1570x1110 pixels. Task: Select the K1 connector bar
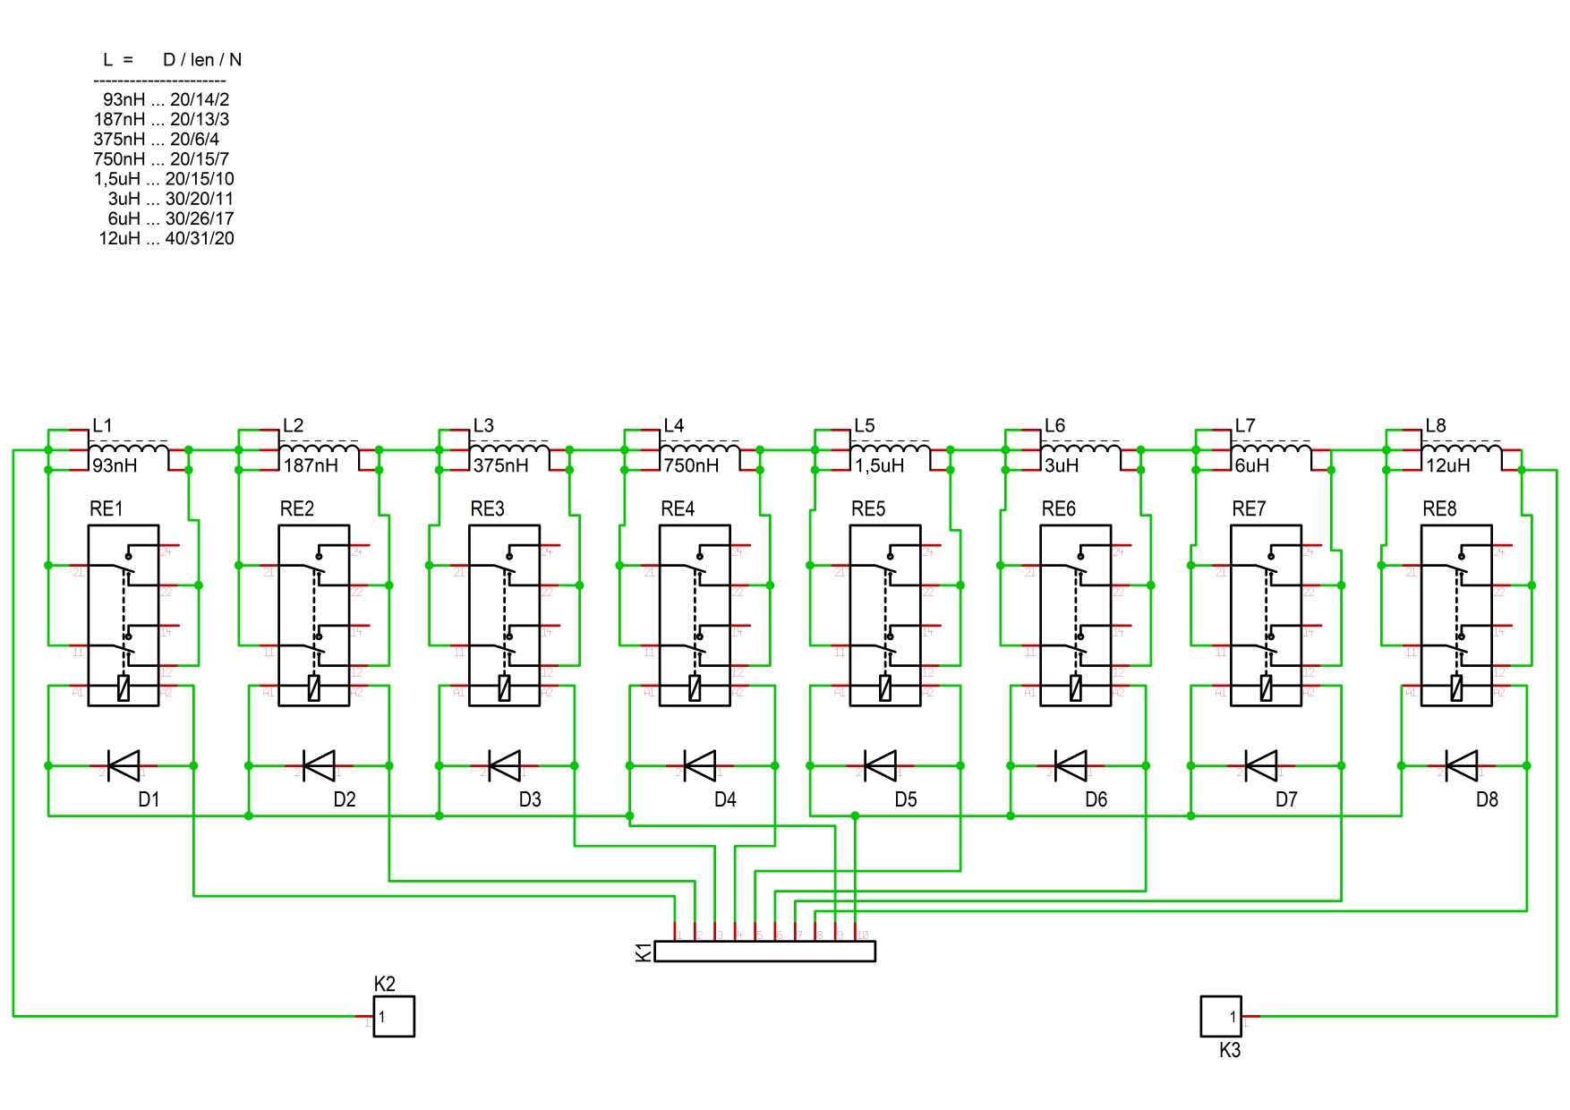click(764, 952)
